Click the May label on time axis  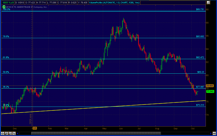pos(105,128)
